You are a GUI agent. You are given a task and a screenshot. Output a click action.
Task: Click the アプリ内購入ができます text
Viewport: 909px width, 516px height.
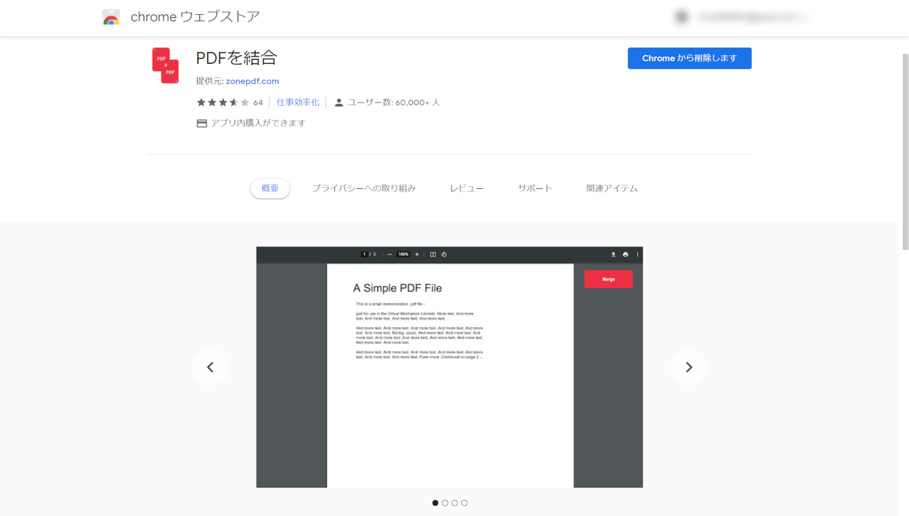(258, 123)
